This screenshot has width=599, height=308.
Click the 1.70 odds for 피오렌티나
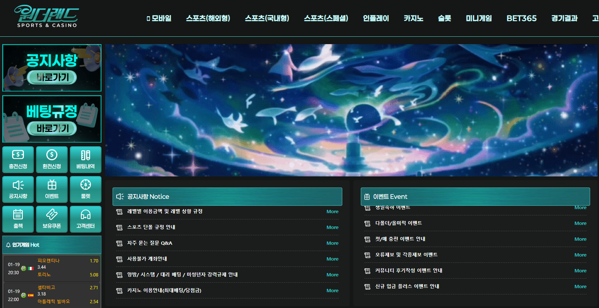(x=94, y=261)
